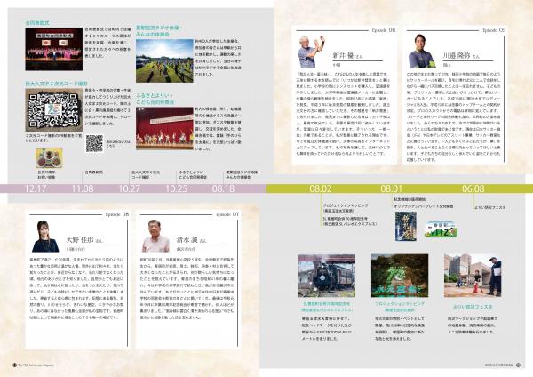Image resolution: width=533 pixels, height=377 pixels.
Task: Select the 08.01 timeline date
Action: (x=391, y=188)
